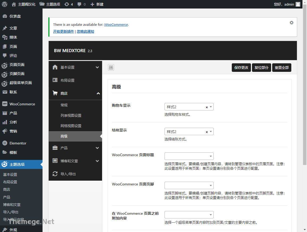This screenshot has height=232, width=307.
Task: Clear the 购物车显示 selection with ×
Action: click(x=207, y=107)
